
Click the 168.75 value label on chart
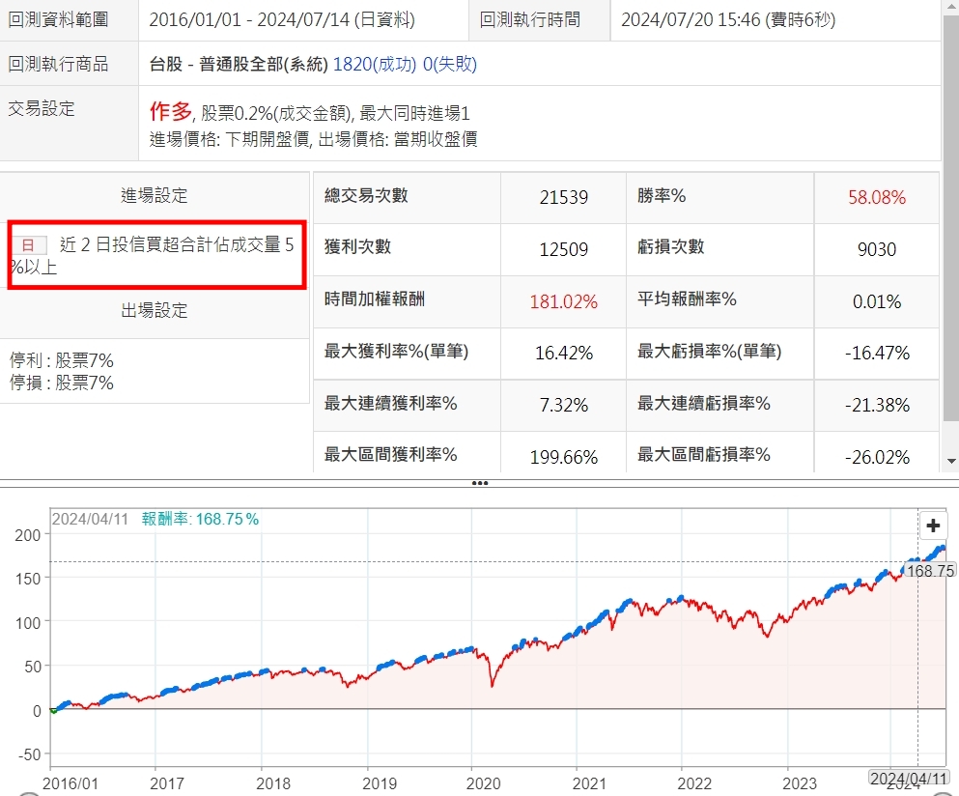click(931, 571)
